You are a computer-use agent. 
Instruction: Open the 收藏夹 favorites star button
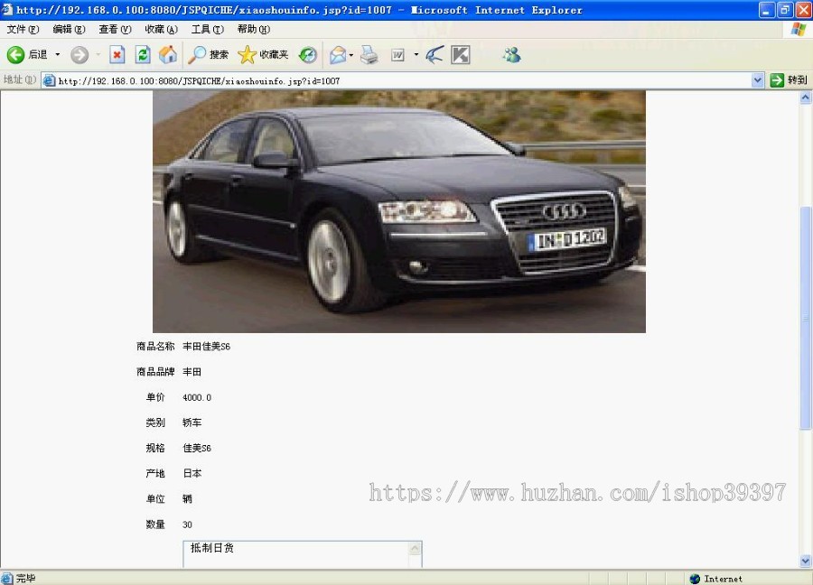(263, 54)
